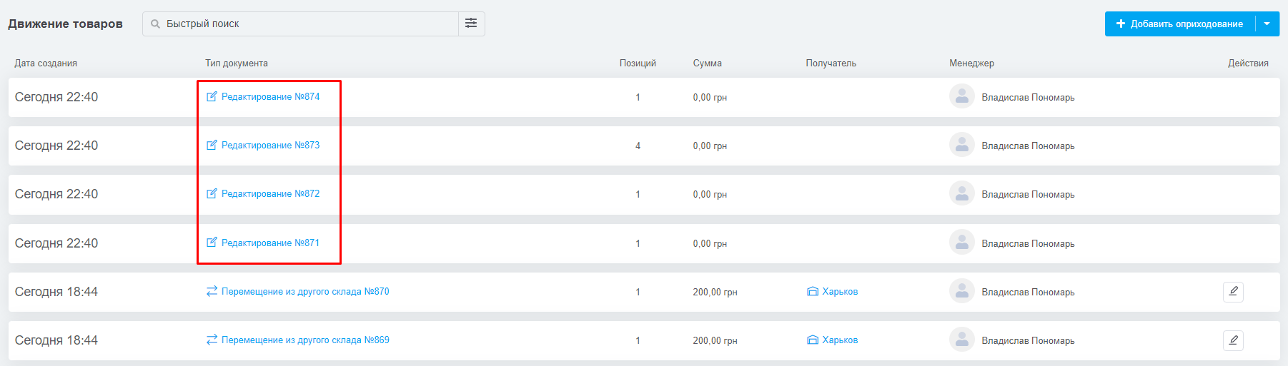Open the Редактирование №873 document link

(x=270, y=145)
